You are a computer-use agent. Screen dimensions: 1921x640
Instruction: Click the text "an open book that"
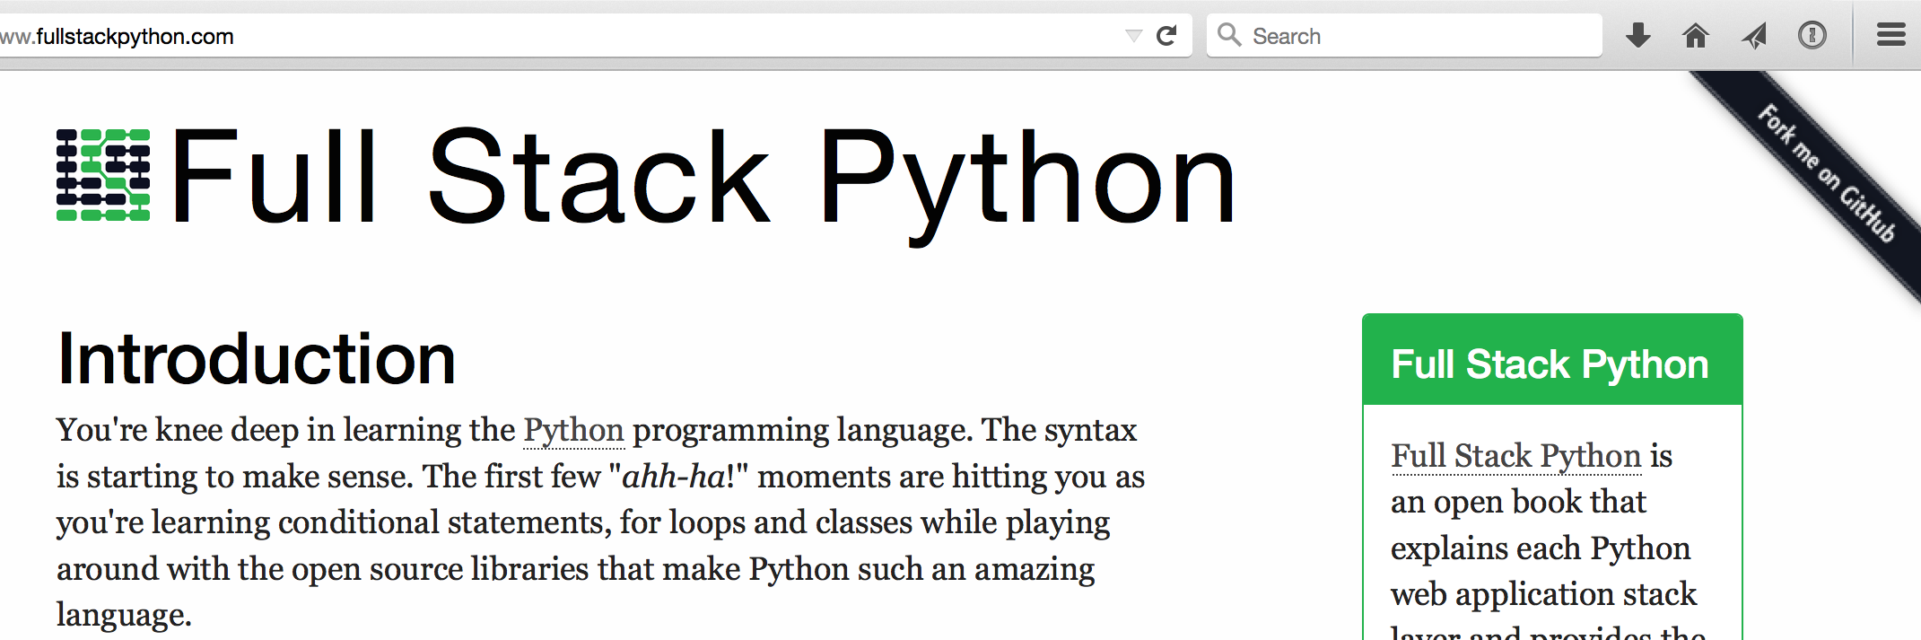(1518, 502)
